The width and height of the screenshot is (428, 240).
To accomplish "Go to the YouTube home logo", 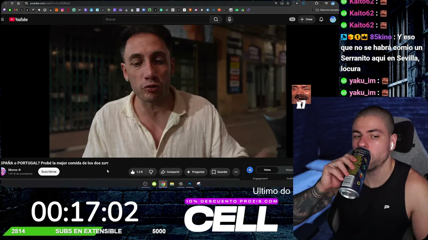I will (18, 19).
